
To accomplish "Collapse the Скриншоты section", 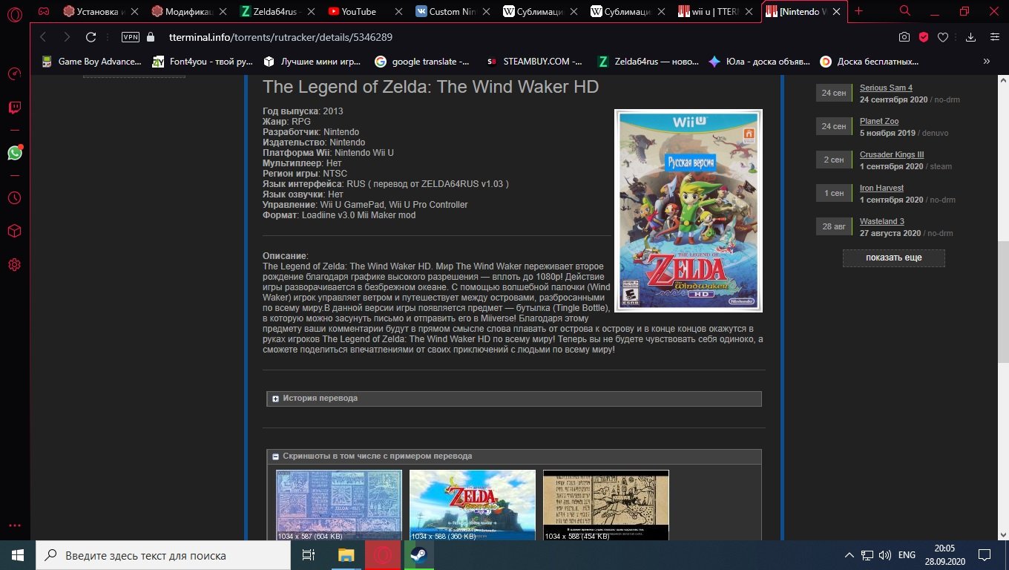I will point(514,456).
